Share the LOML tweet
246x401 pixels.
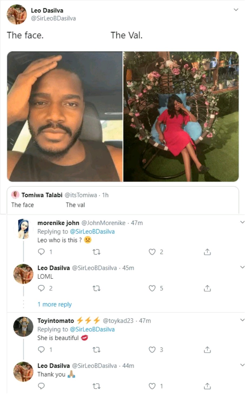coord(207,288)
